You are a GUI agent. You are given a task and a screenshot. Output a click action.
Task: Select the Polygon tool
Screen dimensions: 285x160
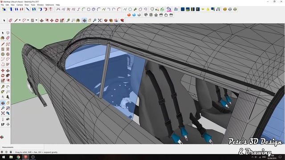[x=8, y=54]
